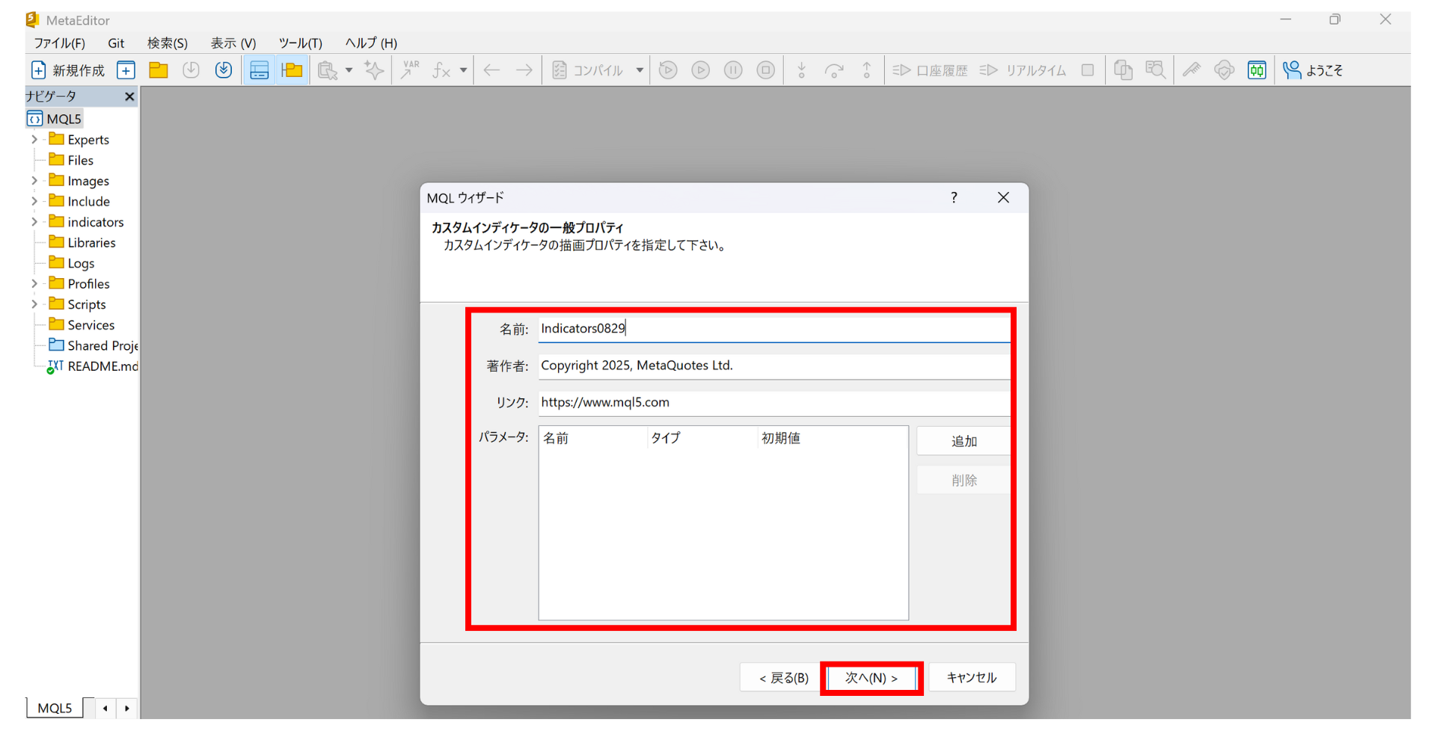
Task: Click the start debugging play icon
Action: click(x=700, y=70)
